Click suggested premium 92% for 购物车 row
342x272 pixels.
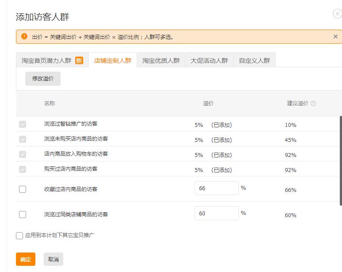click(291, 155)
